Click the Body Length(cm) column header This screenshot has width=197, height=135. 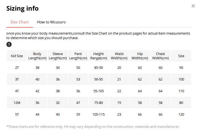point(37,56)
